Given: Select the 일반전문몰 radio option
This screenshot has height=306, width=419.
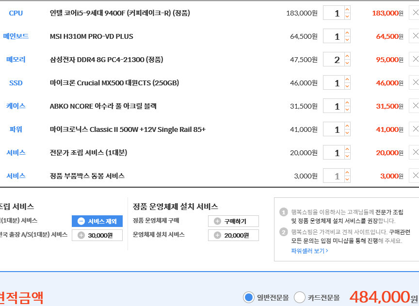Looking at the screenshot, I should pos(248,297).
